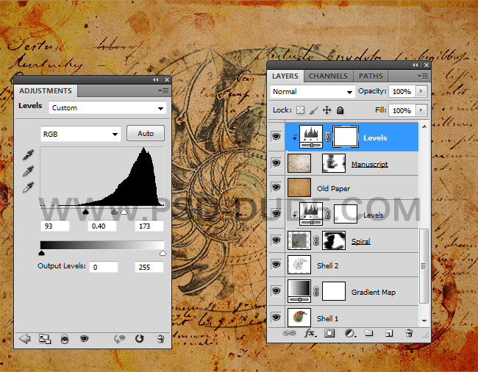Toggle adjustment layer visibility eye in Adjustments
This screenshot has width=478, height=372.
coord(84,338)
